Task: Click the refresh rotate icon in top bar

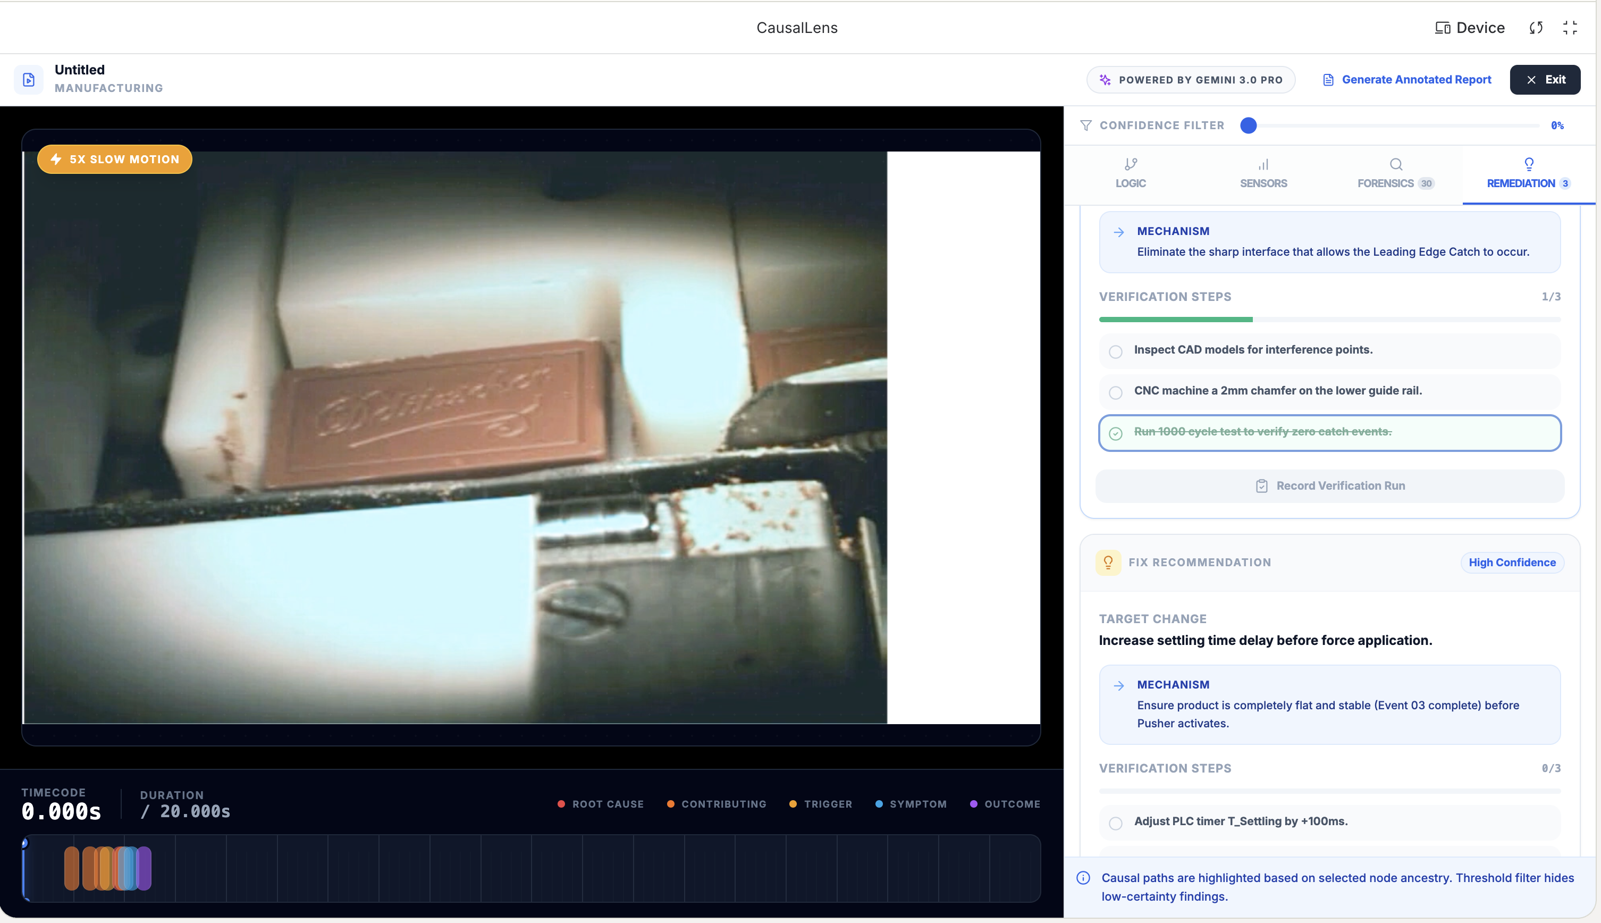Action: pyautogui.click(x=1536, y=28)
